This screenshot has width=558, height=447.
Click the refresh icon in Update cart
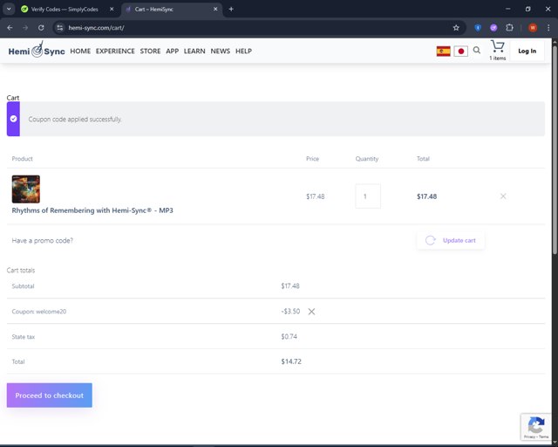tap(430, 240)
